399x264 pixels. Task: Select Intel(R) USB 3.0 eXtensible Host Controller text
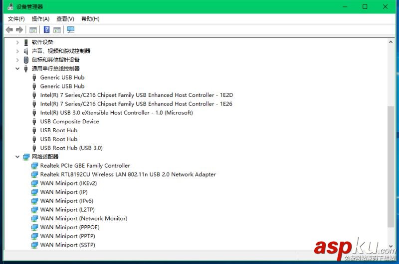[117, 113]
